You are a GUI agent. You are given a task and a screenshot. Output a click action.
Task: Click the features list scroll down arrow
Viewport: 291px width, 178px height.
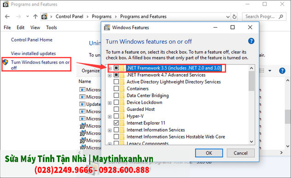point(251,142)
